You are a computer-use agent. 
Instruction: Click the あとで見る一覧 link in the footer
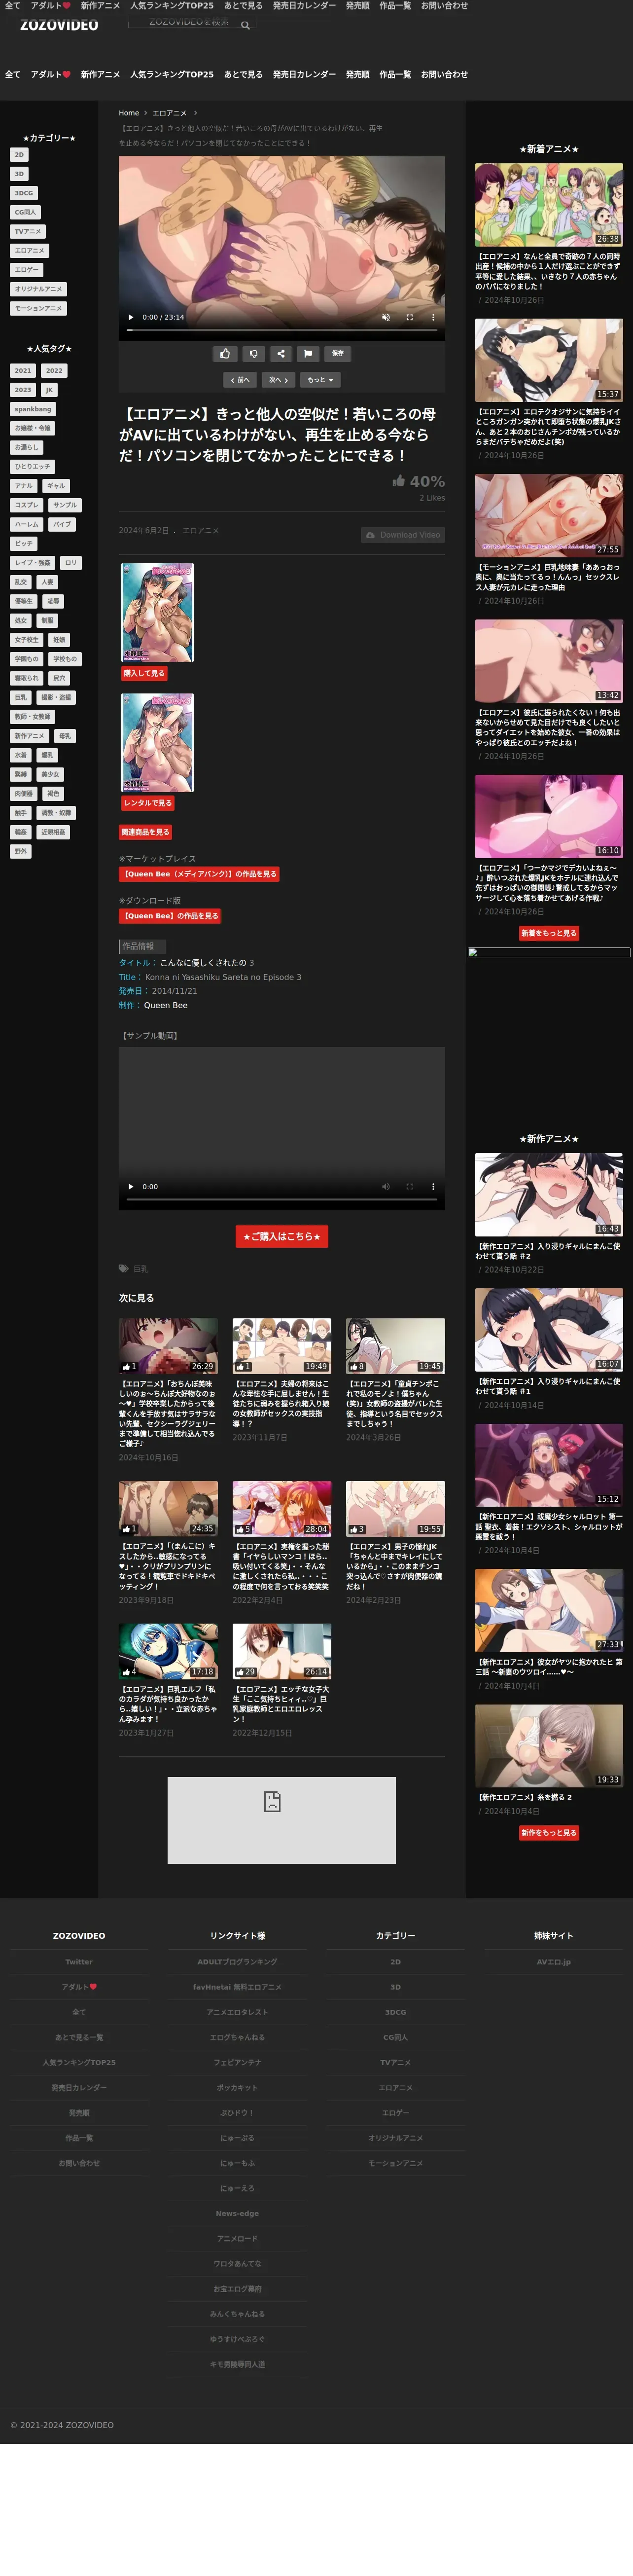coord(79,2037)
